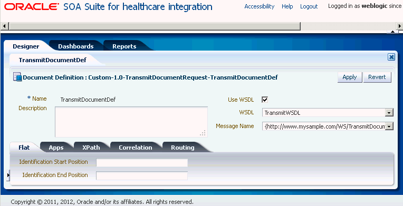Screen dimensions: 403x206
Task: Click the Oracle logo
Action: [32, 6]
